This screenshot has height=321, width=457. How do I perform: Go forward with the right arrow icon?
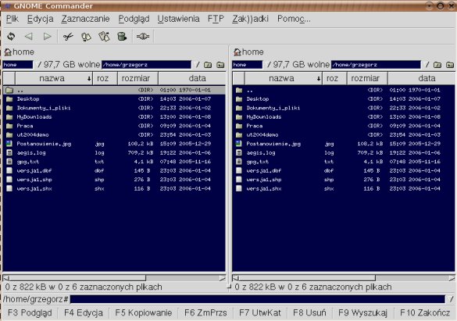click(x=47, y=37)
